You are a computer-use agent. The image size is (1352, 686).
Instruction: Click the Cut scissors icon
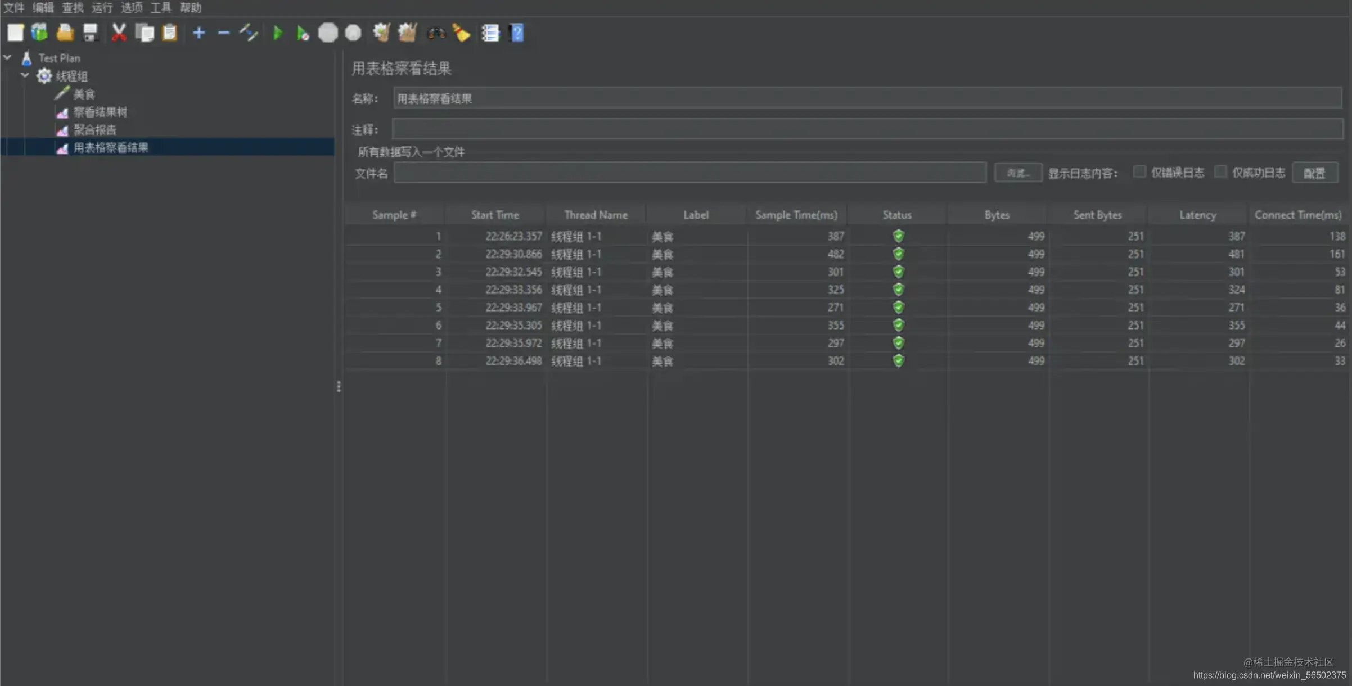point(119,33)
